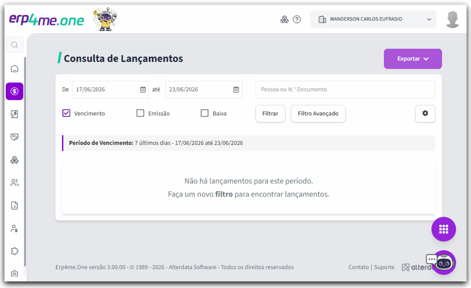Follow the Suporte footer link
471x288 pixels.
click(x=384, y=267)
